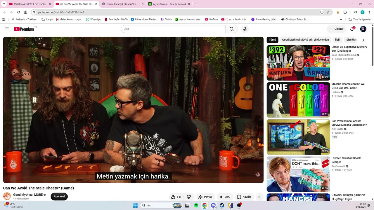The height and width of the screenshot is (210, 374).
Task: Open Chrome profile avatar in toolbar
Action: pos(363,12)
